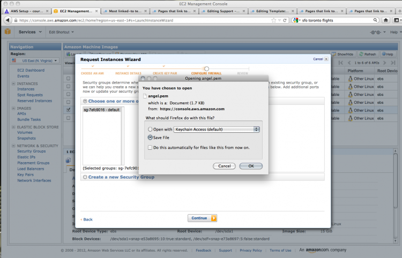Switch to the EC2 Management browser tab
The height and width of the screenshot is (258, 402).
click(76, 11)
